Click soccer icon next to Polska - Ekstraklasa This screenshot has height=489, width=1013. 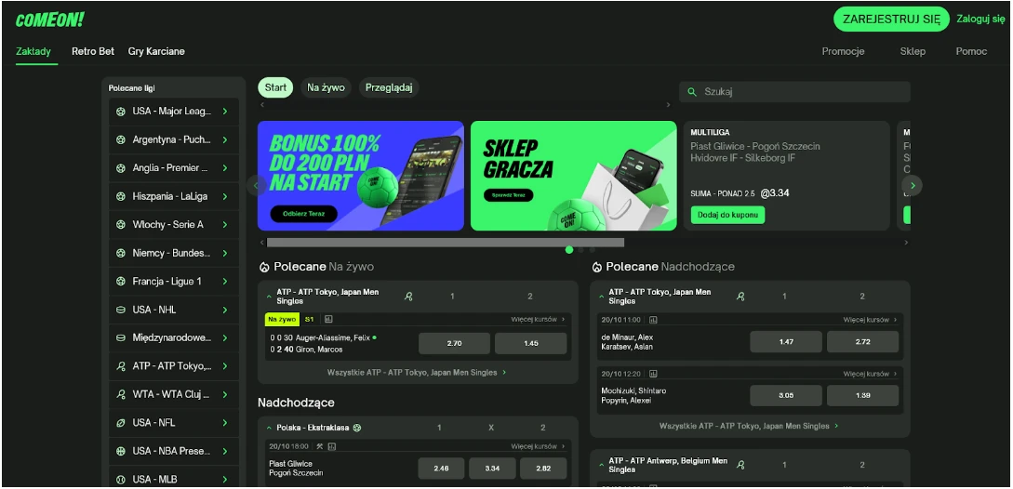[x=357, y=428]
